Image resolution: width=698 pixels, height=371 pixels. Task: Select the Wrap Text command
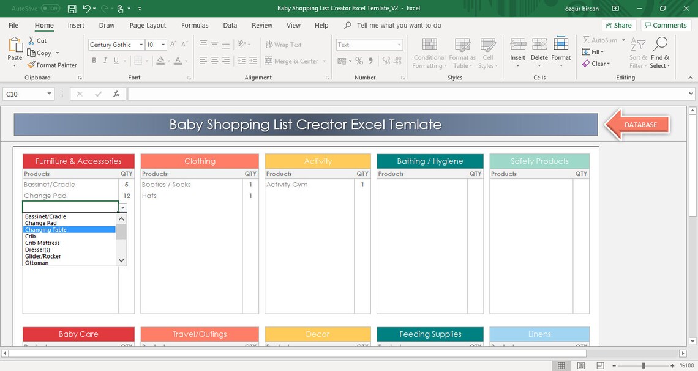click(x=283, y=45)
